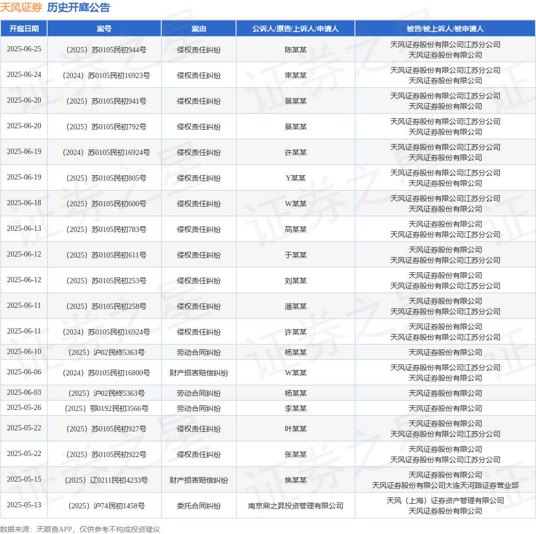Click case number (2025)苏0105民初941号

[x=104, y=101]
